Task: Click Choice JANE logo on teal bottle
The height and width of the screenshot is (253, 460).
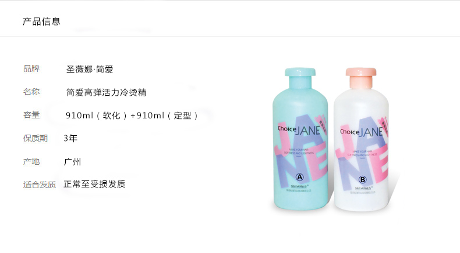Action: 299,130
